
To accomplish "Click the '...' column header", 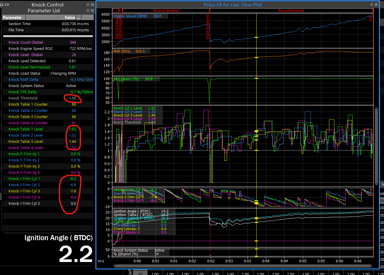I will click(79, 17).
